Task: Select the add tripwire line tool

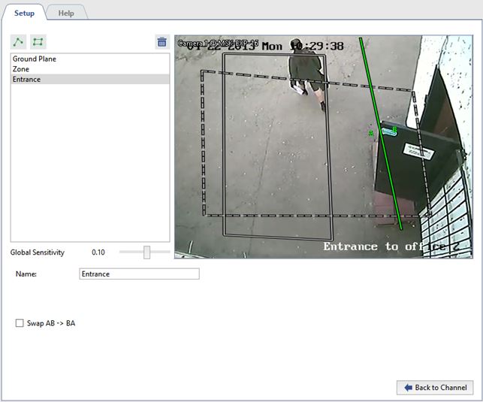Action: (18, 42)
